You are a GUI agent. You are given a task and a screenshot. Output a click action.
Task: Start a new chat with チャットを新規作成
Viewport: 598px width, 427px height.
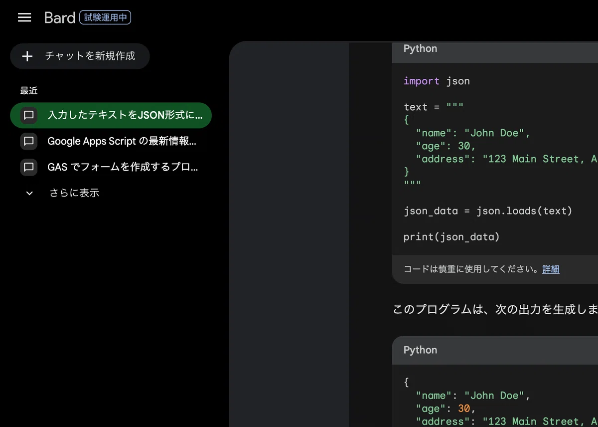pyautogui.click(x=80, y=56)
